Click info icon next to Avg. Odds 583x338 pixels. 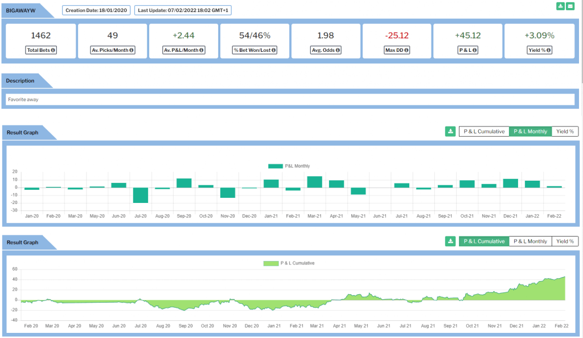tap(338, 50)
